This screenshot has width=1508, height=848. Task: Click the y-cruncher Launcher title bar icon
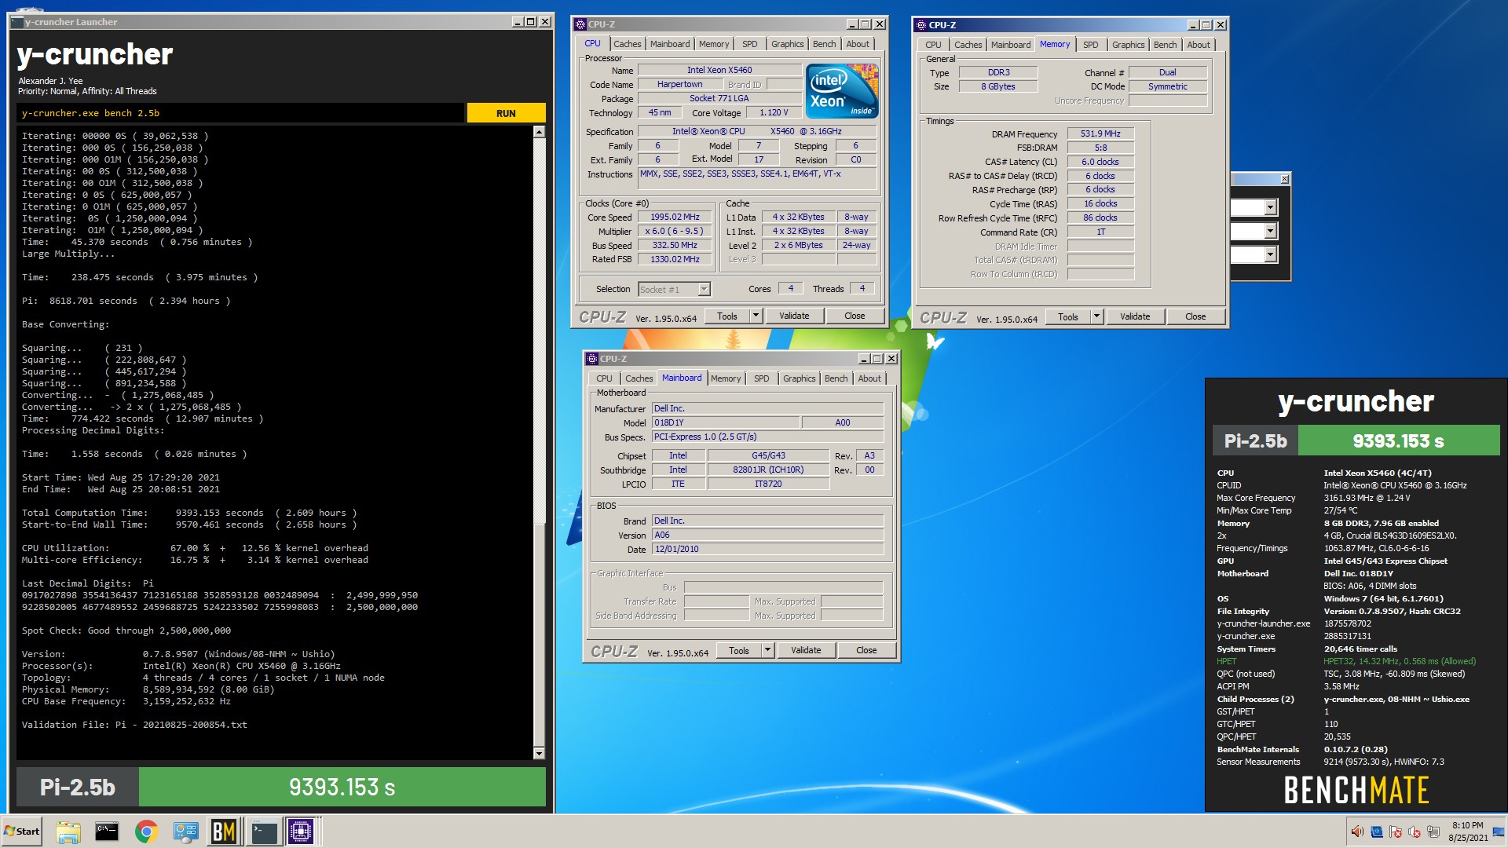(17, 22)
